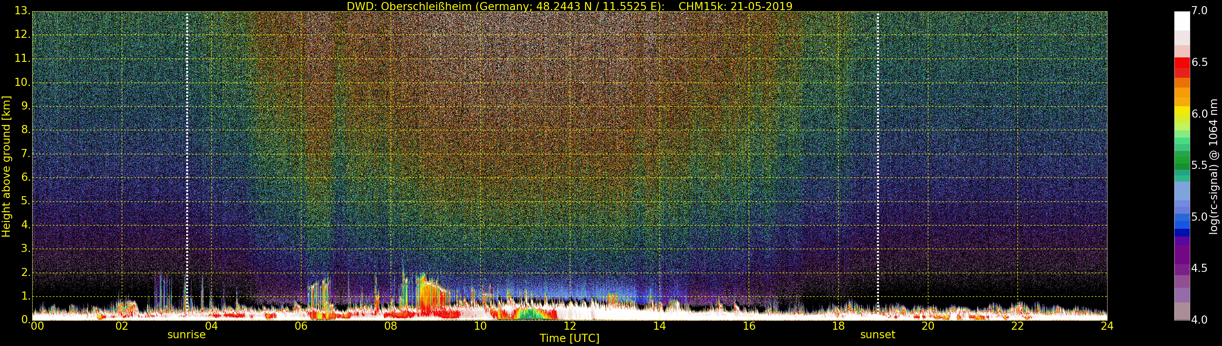Viewport: 1222px width, 346px height.
Task: Click the '12.' height tick label
Action: (x=23, y=35)
